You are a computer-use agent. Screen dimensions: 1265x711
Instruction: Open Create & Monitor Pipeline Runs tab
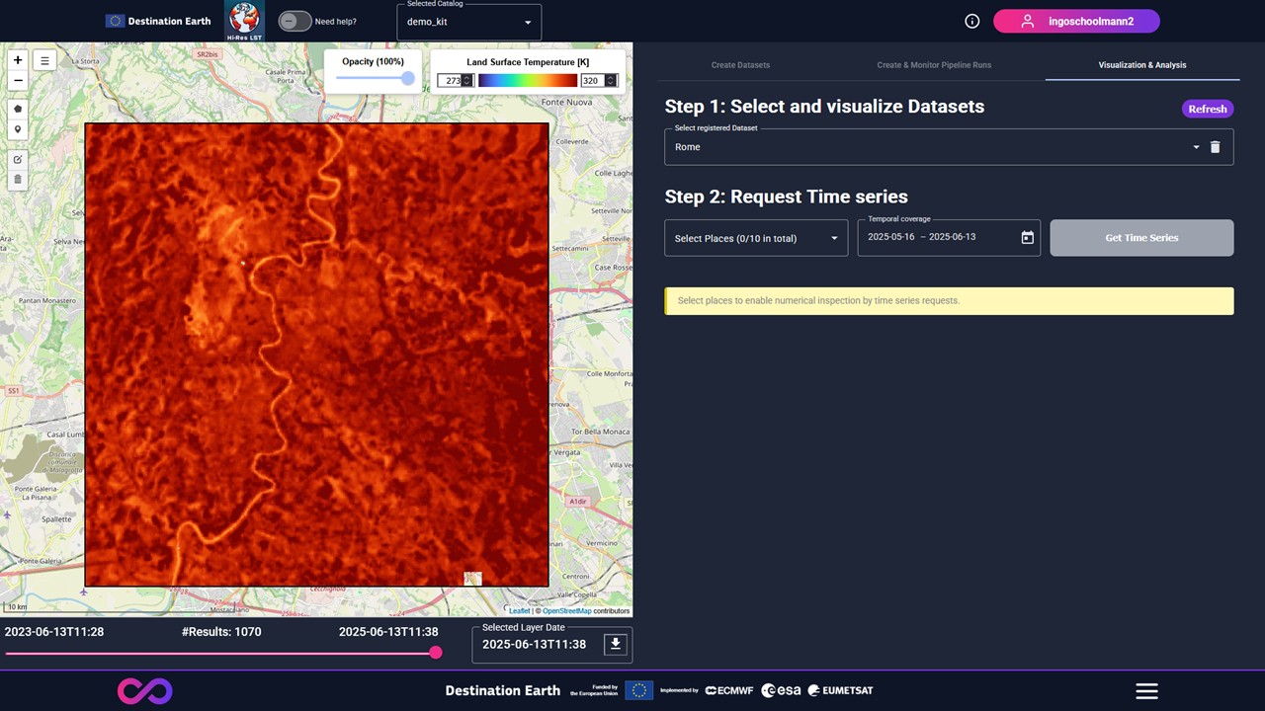(x=934, y=65)
